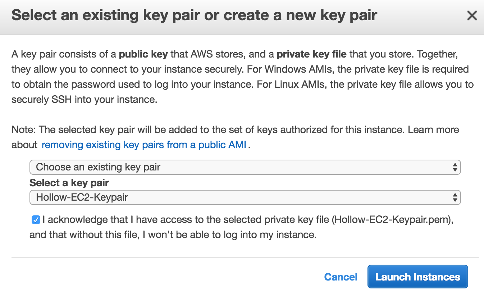This screenshot has height=292, width=484.
Task: Click the 'won't be able to log into' line
Action: tap(173, 235)
